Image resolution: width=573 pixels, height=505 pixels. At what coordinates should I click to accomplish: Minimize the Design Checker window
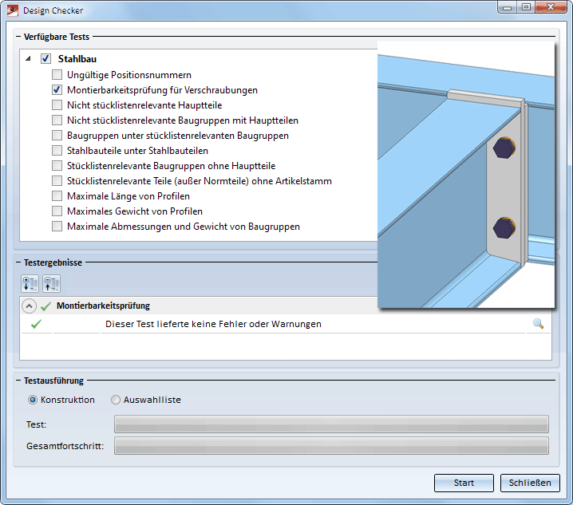[x=507, y=7]
